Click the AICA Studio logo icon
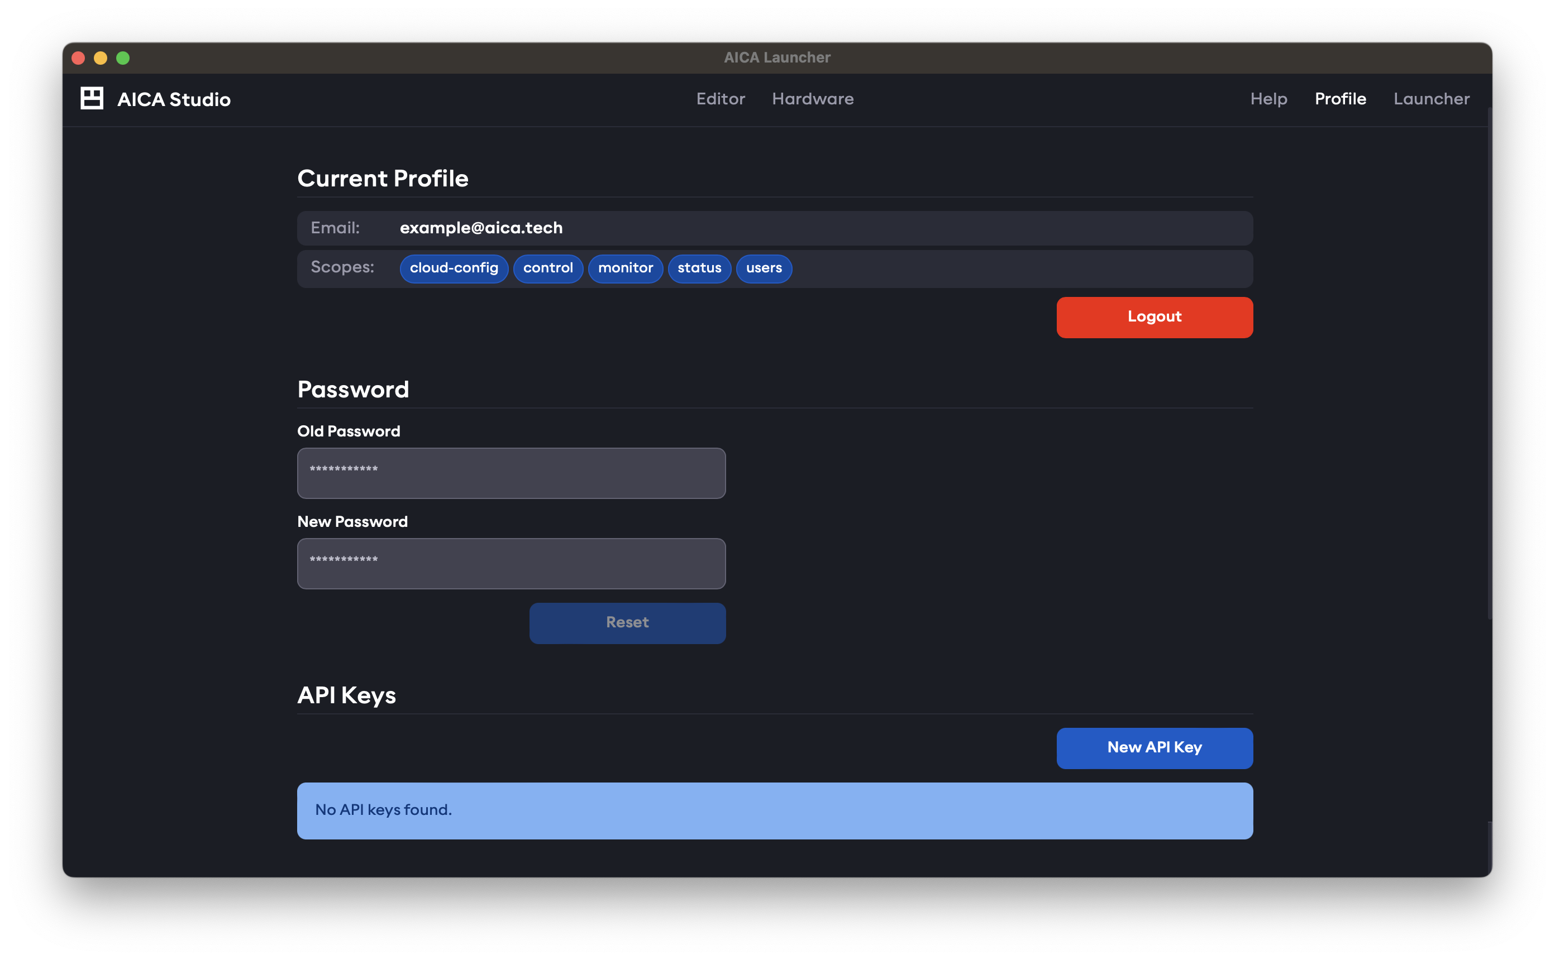The height and width of the screenshot is (960, 1555). click(92, 98)
